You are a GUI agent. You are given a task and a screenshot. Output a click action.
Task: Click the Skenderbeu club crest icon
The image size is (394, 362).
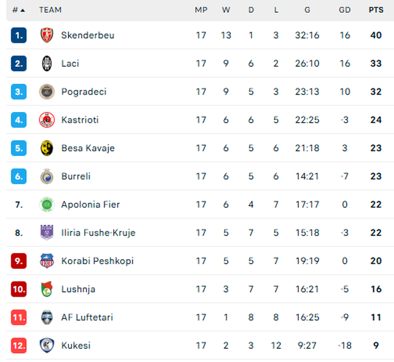click(x=47, y=35)
